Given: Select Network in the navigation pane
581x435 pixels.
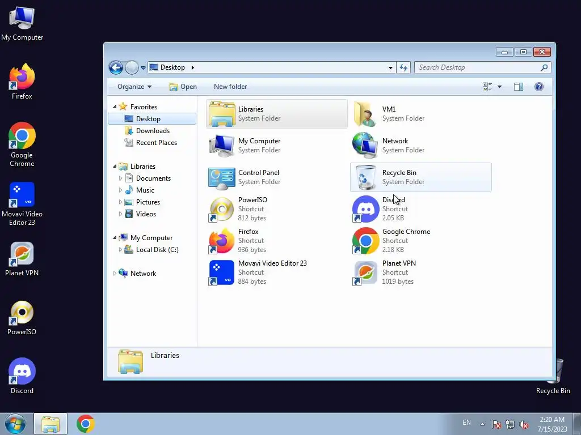Looking at the screenshot, I should pos(137,274).
